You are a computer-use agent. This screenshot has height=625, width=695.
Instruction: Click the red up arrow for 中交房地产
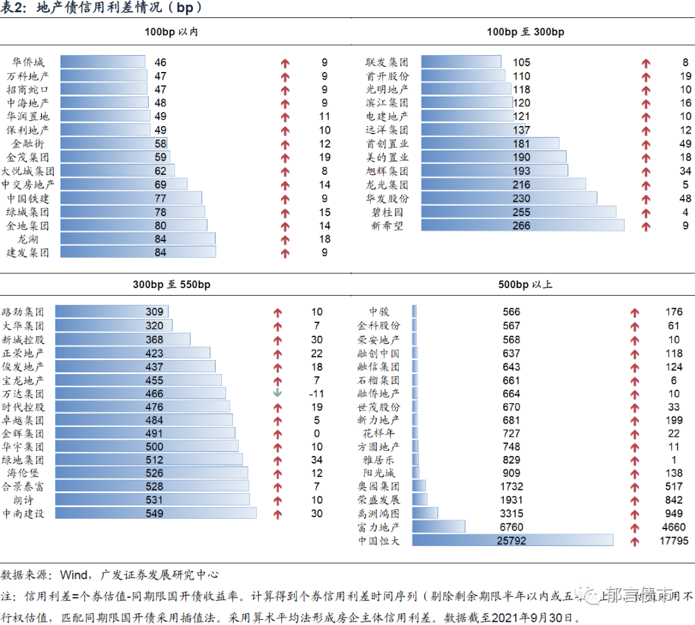pyautogui.click(x=285, y=185)
